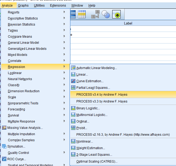Expand the Descriptive Statistics submenu arrow
The image size is (176, 166).
coord(64,18)
